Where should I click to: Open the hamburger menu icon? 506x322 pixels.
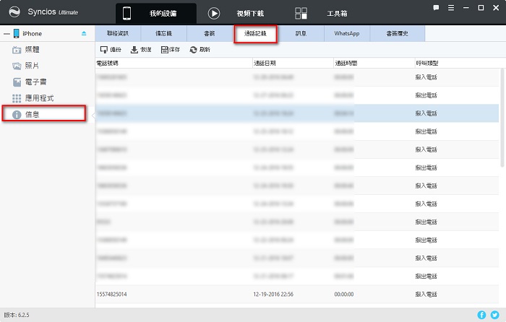pyautogui.click(x=451, y=8)
